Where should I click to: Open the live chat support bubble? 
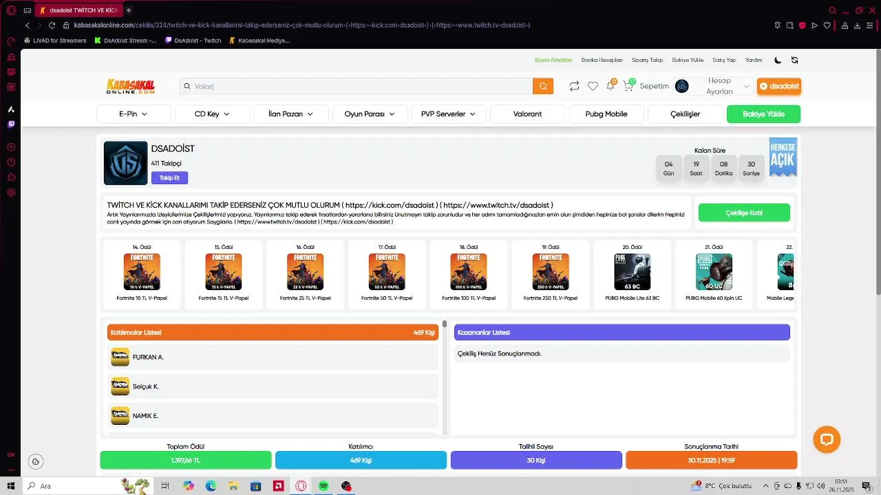point(827,439)
